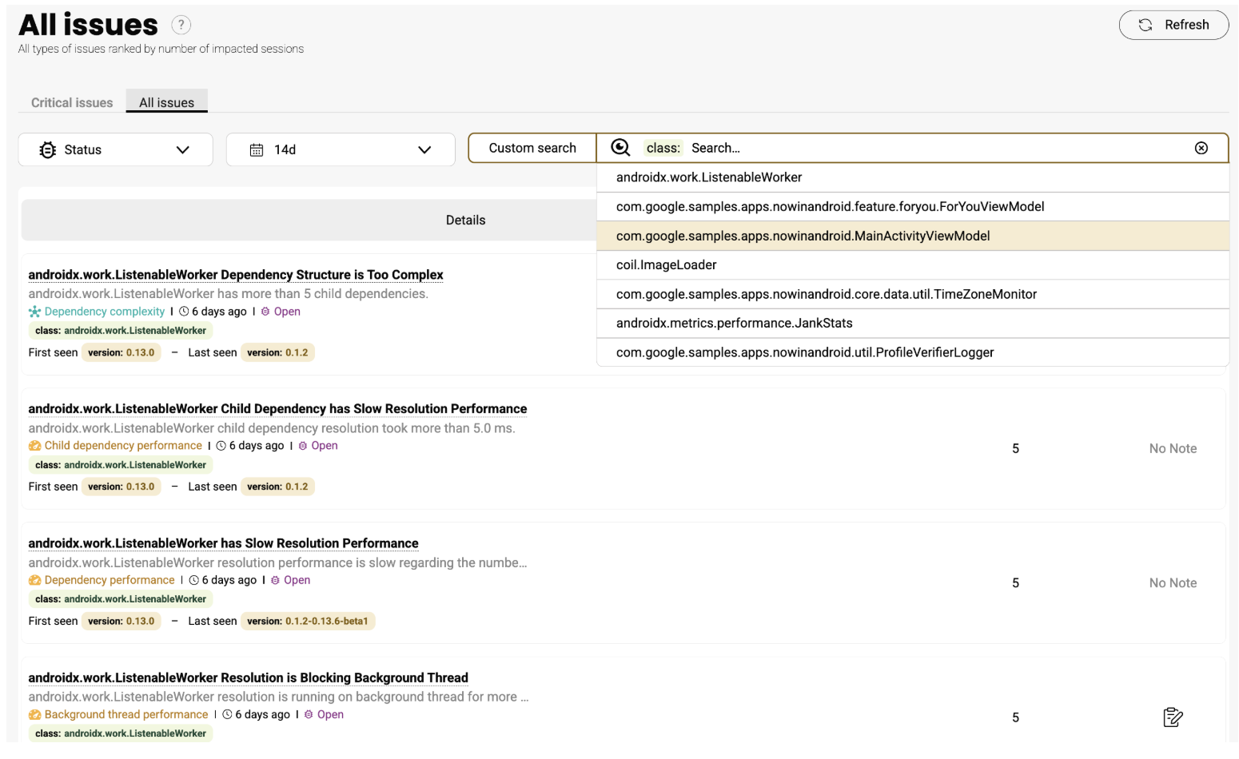
Task: Click the Status bug icon
Action: click(x=48, y=149)
